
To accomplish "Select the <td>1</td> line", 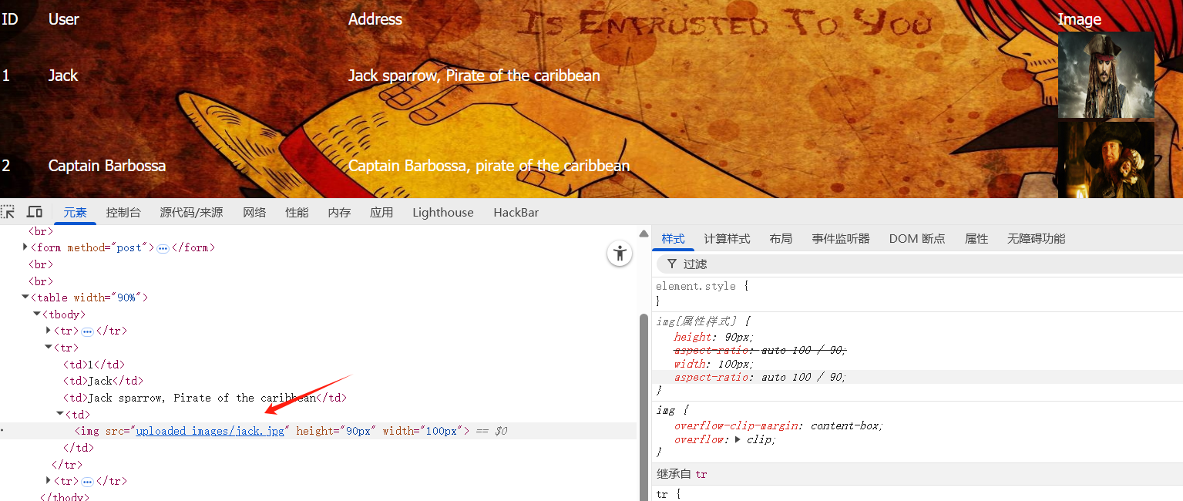I will tap(93, 365).
